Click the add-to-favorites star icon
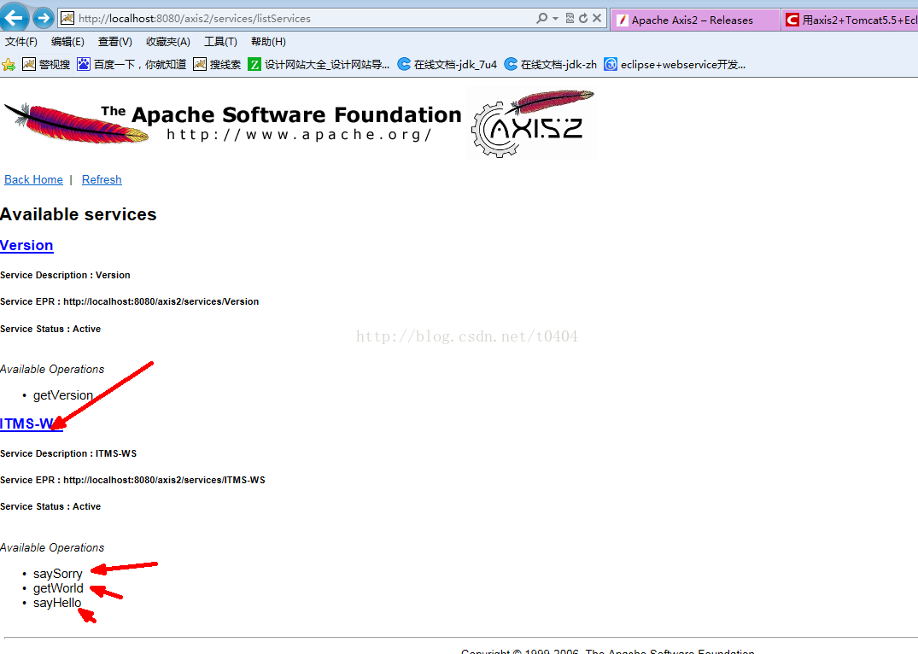 pos(9,64)
